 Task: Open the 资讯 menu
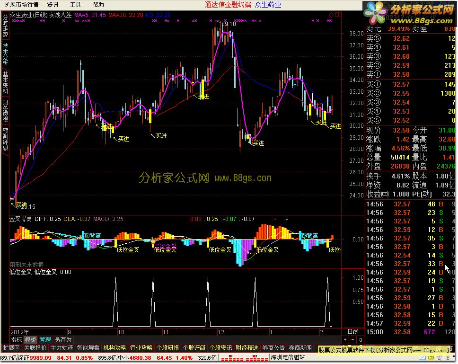point(53,4)
